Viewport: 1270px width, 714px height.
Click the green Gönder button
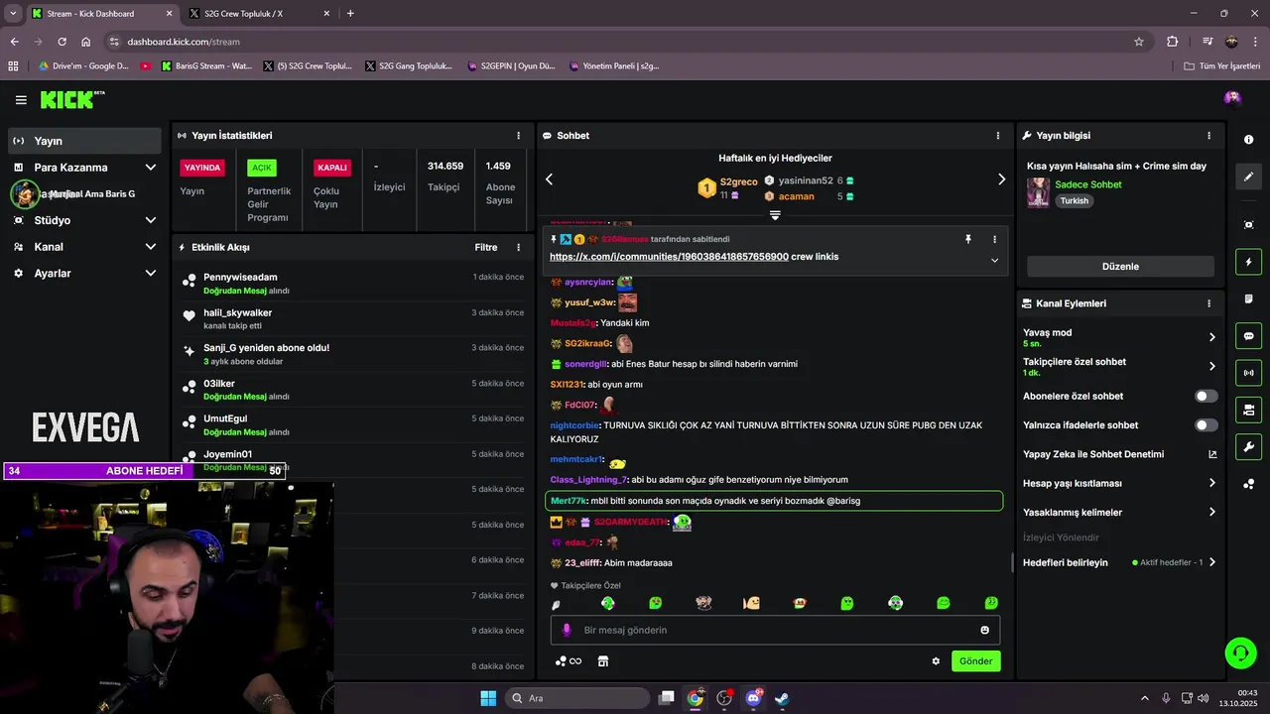[x=975, y=661]
